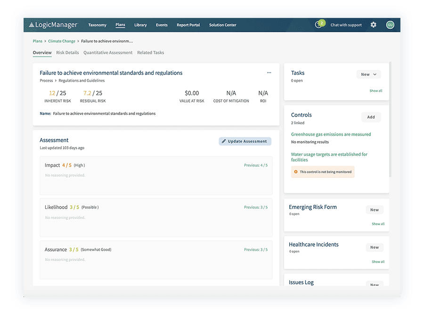Add a new control via Add button
Screen dimensions: 424x315
point(371,117)
